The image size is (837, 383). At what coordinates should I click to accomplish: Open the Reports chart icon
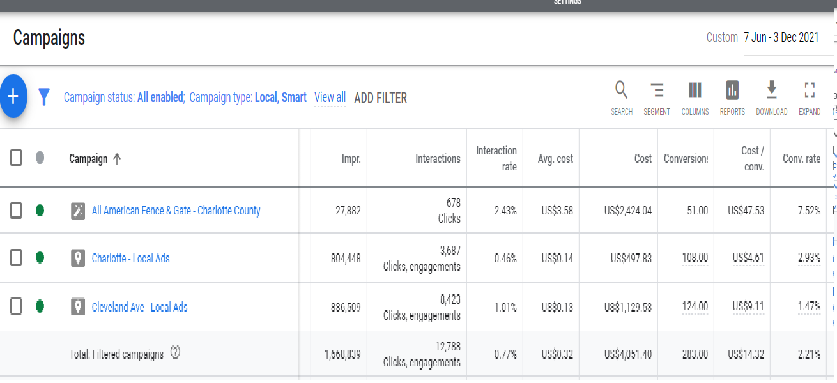(732, 91)
